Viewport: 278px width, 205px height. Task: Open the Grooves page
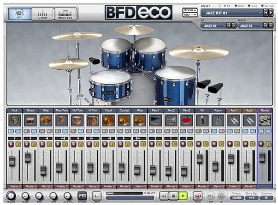tap(65, 13)
